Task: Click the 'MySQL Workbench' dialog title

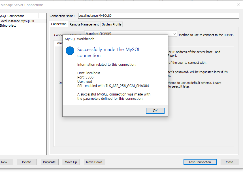Action: pyautogui.click(x=80, y=39)
